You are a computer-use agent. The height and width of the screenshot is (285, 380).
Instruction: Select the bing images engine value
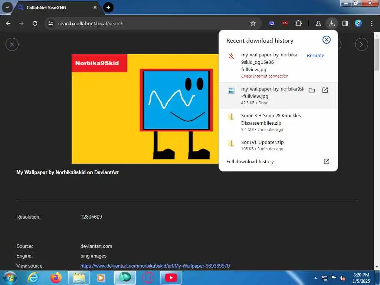coord(93,256)
